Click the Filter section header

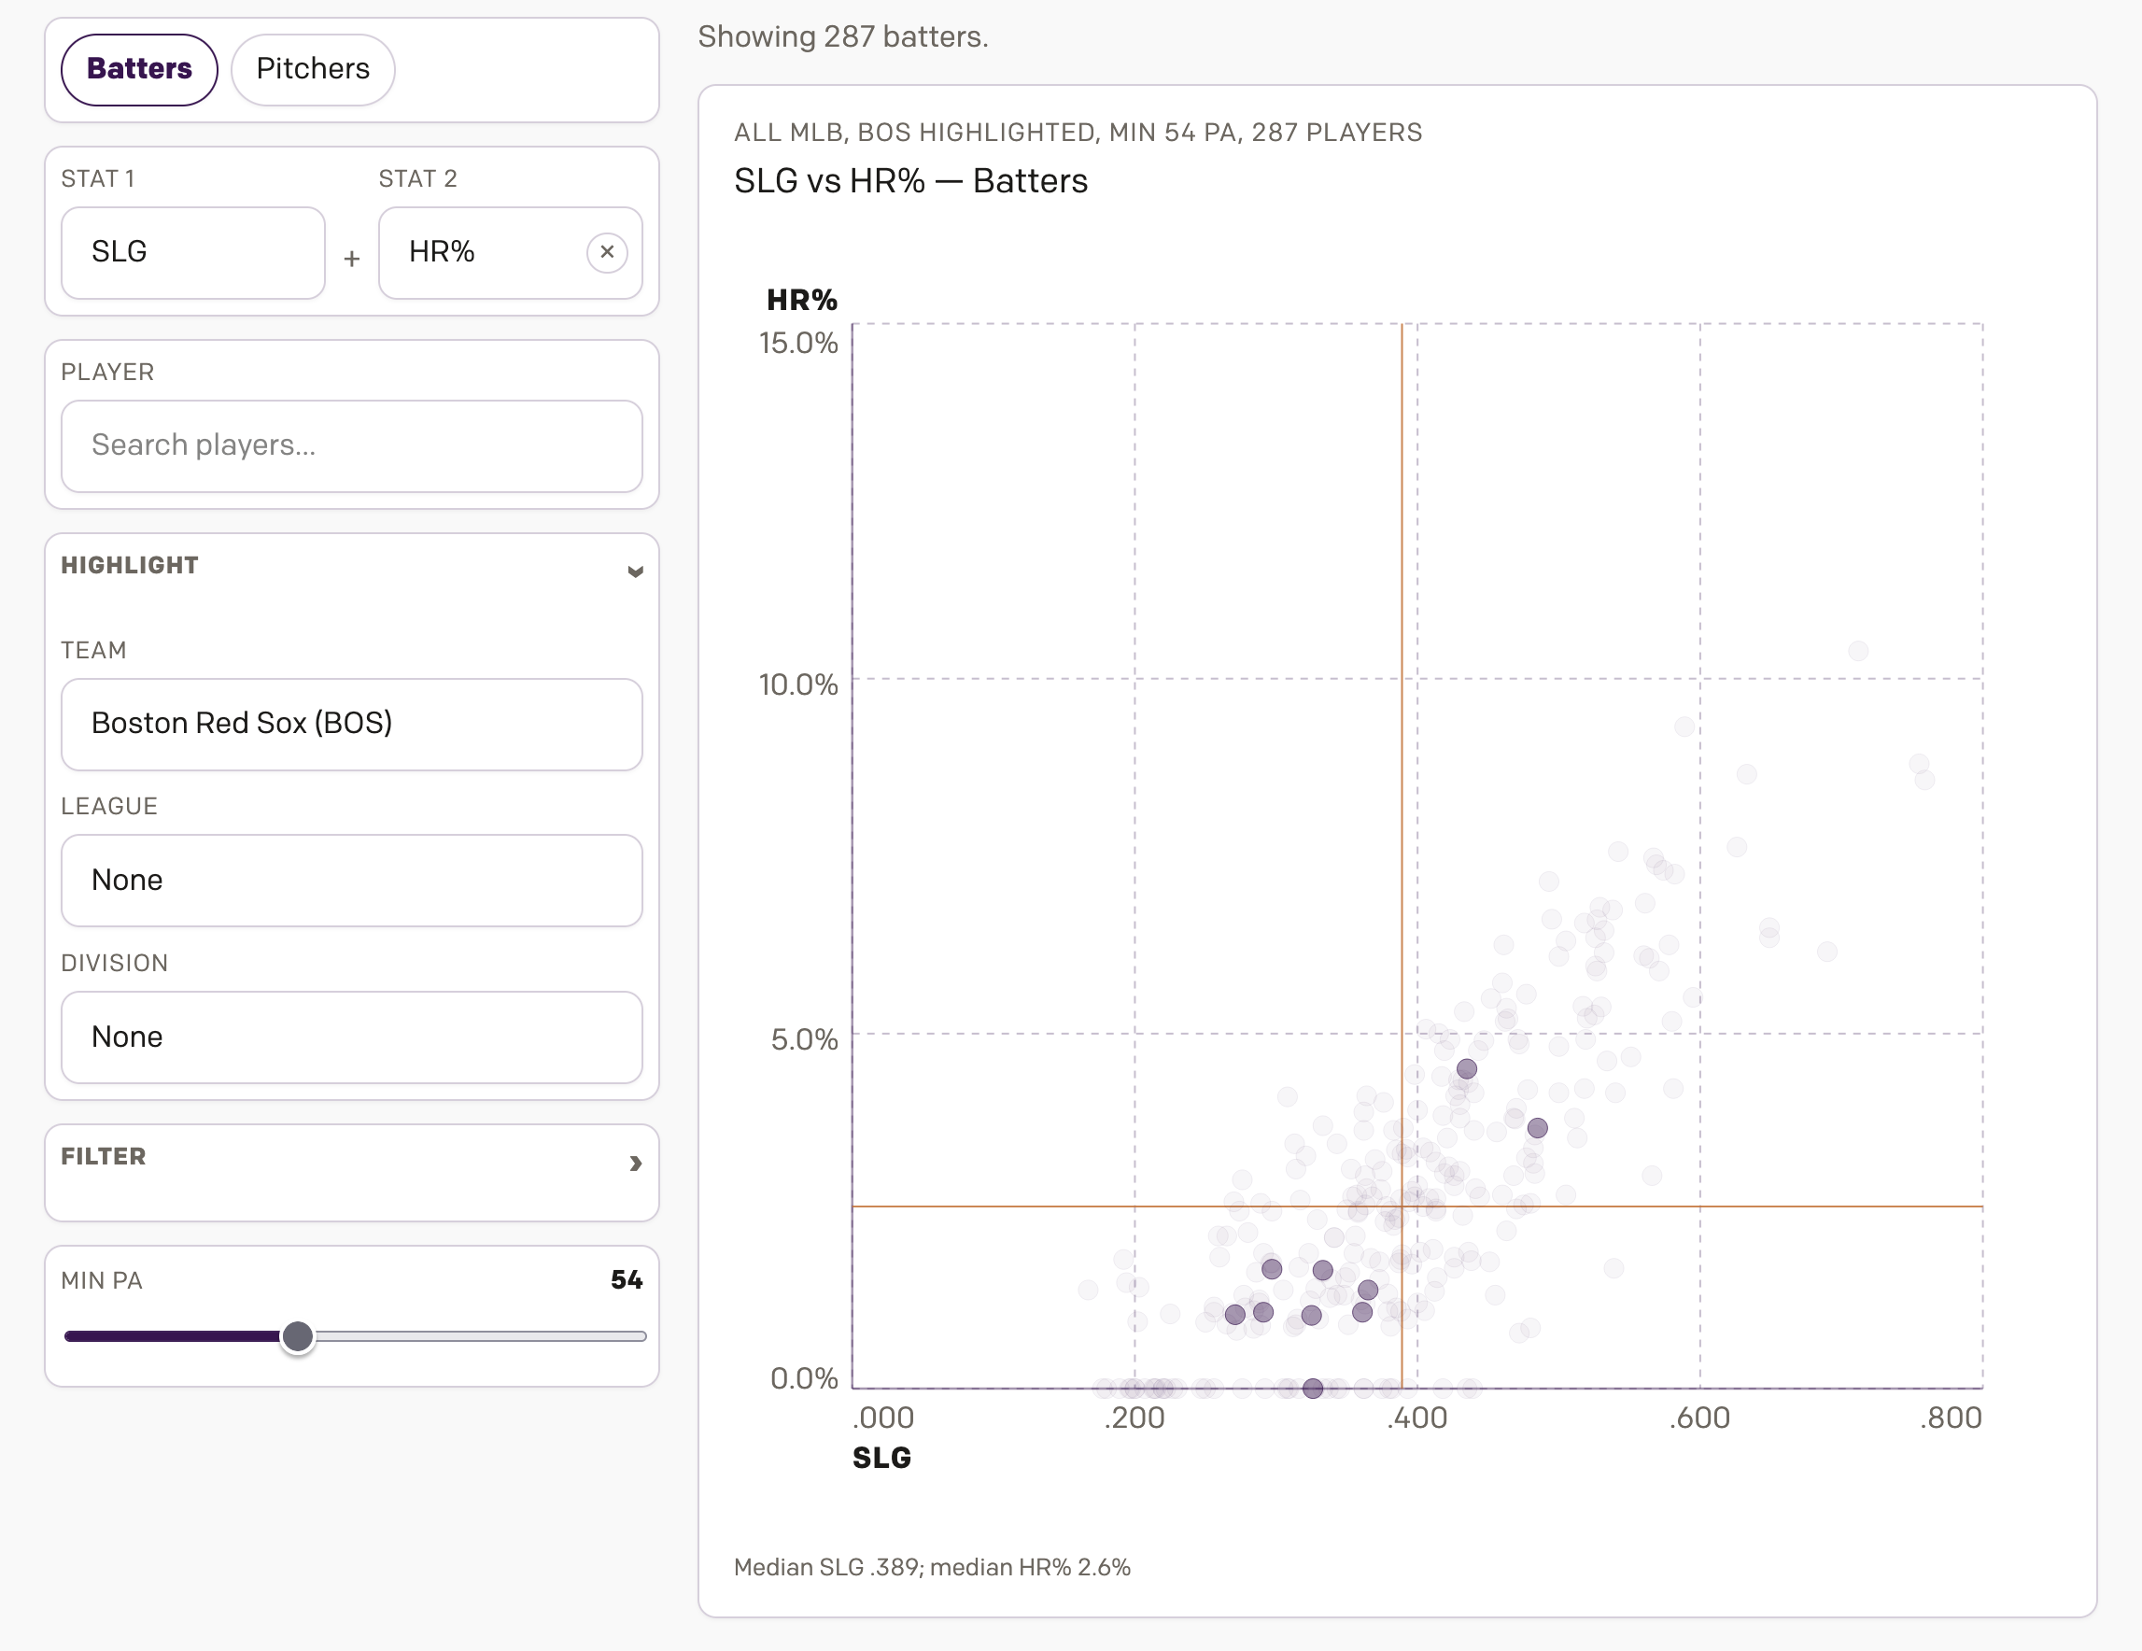tap(103, 1155)
